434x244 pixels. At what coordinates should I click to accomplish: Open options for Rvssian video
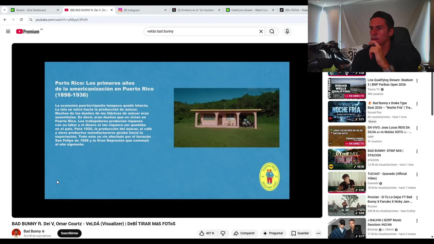417,198
